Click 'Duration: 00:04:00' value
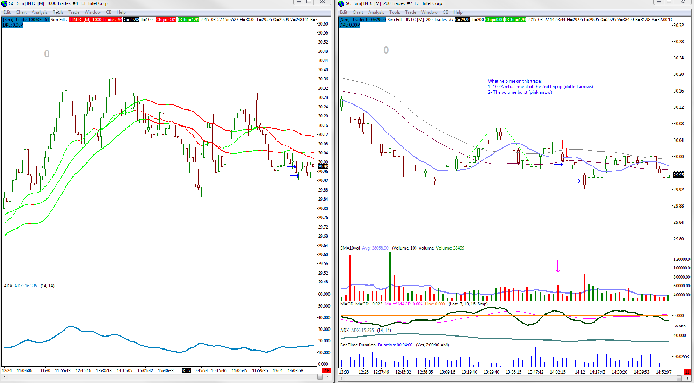 pyautogui.click(x=395, y=345)
